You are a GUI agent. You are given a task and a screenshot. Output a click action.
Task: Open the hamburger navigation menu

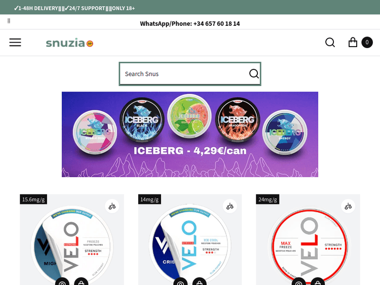pos(15,43)
